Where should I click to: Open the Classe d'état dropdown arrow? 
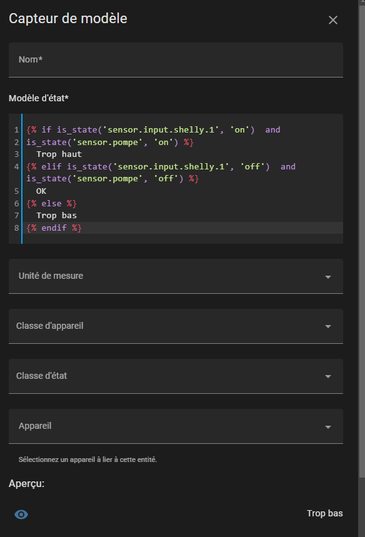tap(328, 376)
